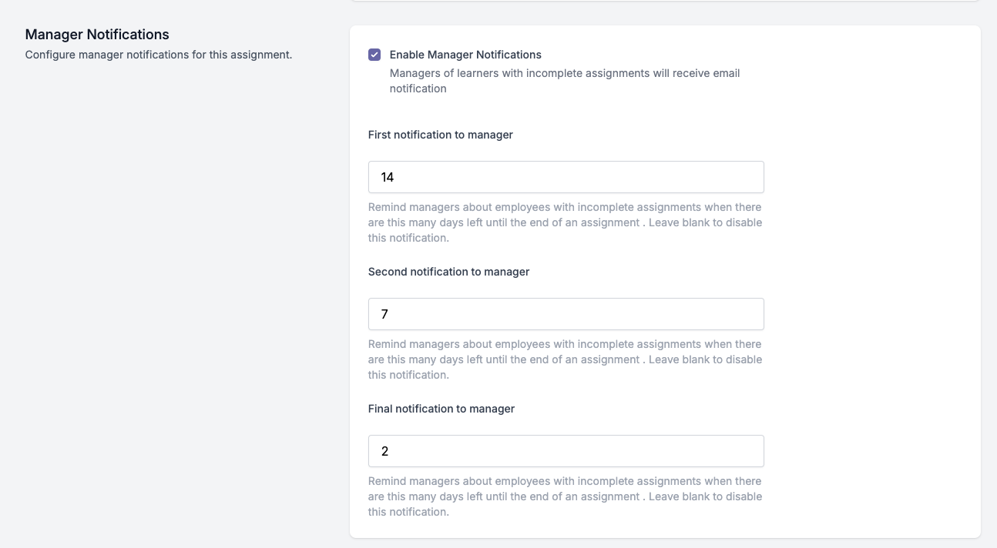Screen dimensions: 997x548
Task: Click the Second notification to manager label
Action: point(448,272)
